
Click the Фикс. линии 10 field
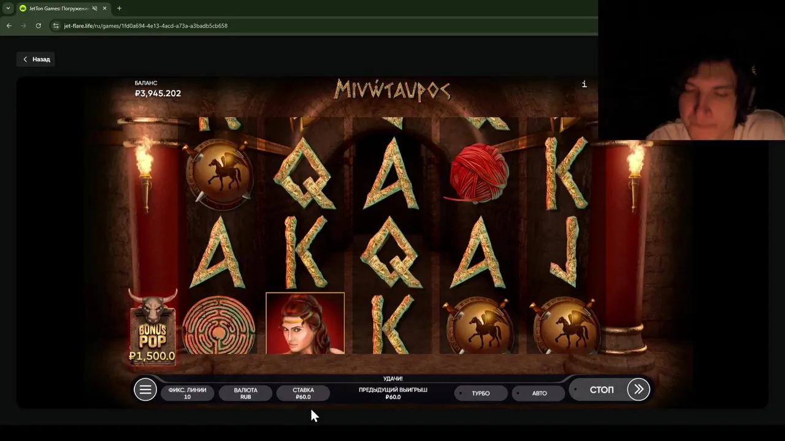pos(187,393)
